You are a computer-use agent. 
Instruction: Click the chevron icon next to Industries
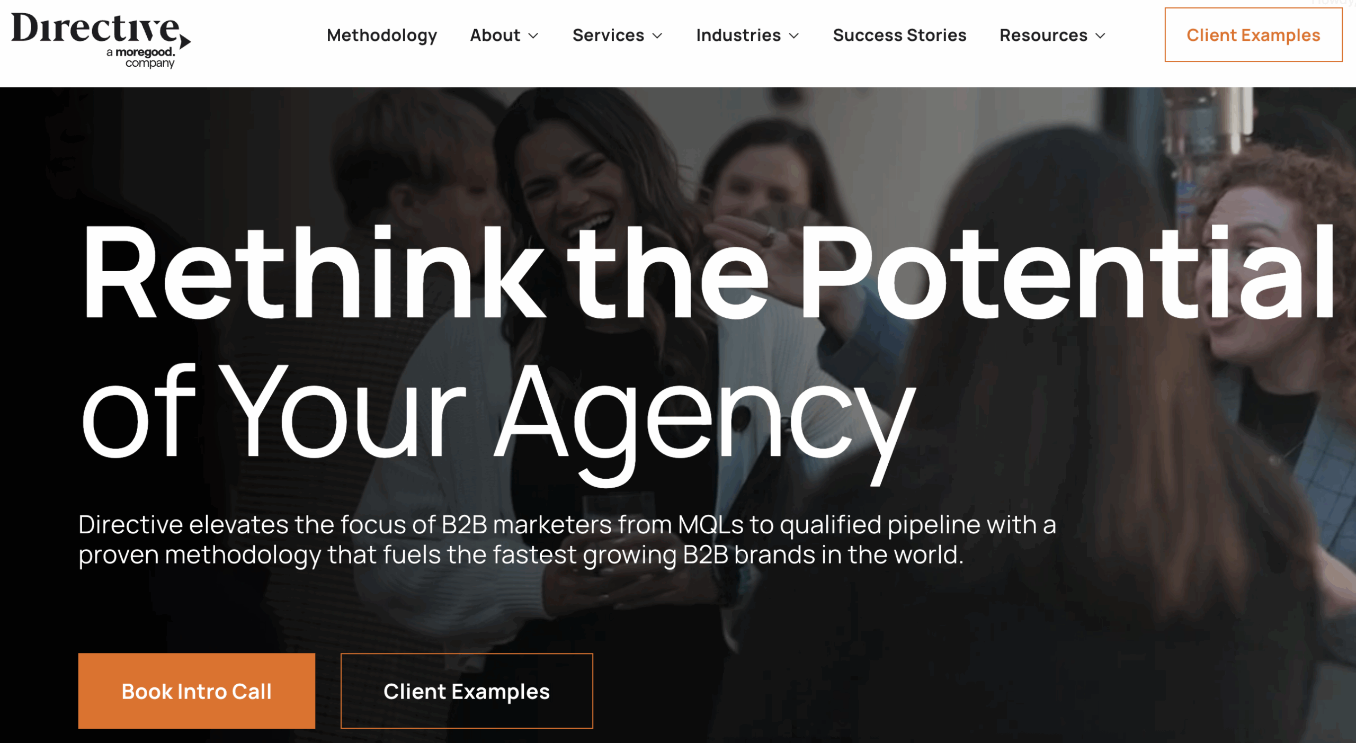pos(794,35)
